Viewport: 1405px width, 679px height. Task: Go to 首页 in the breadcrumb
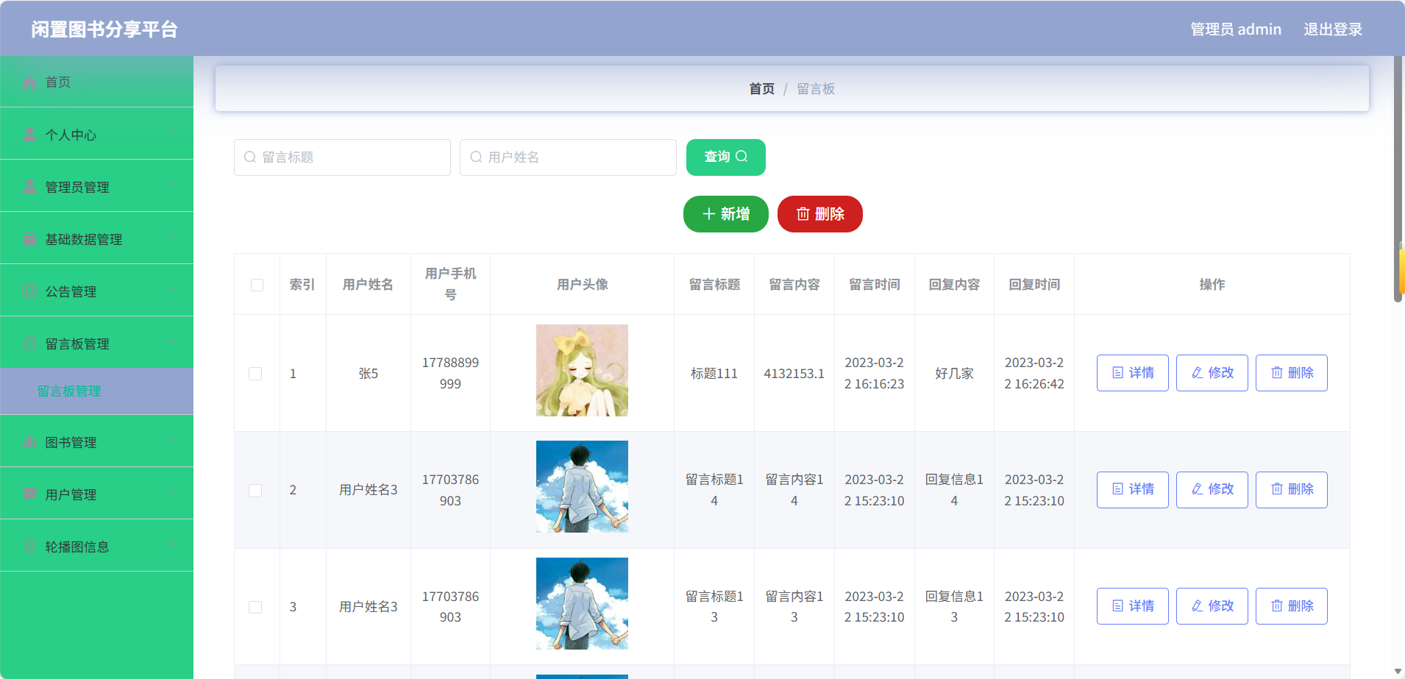click(761, 89)
